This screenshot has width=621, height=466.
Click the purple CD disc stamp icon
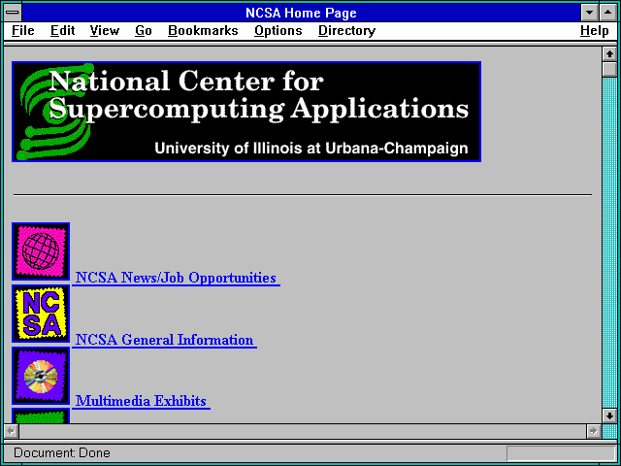pos(41,376)
